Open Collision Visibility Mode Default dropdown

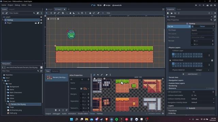pos(202,99)
